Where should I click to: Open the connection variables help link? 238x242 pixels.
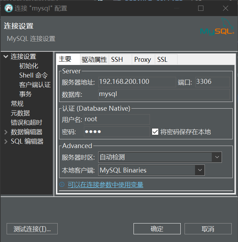(106, 185)
